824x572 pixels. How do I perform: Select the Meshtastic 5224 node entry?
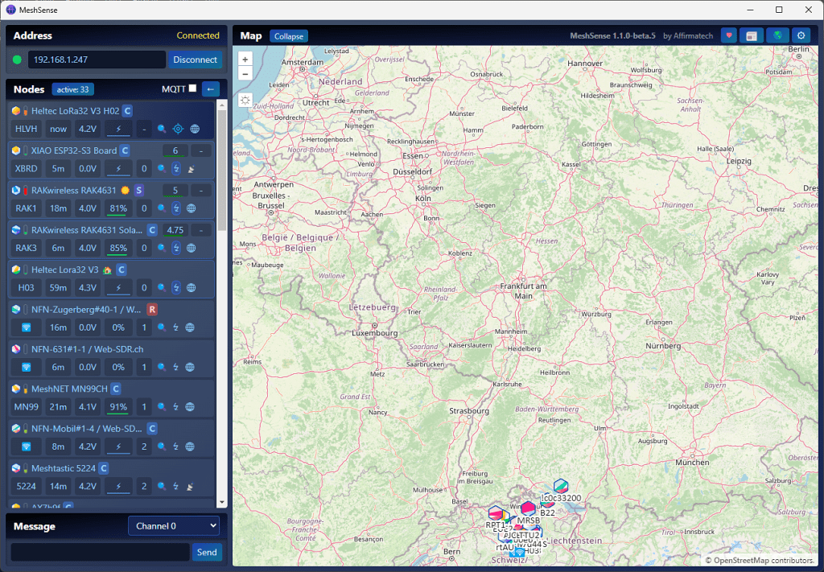[64, 468]
